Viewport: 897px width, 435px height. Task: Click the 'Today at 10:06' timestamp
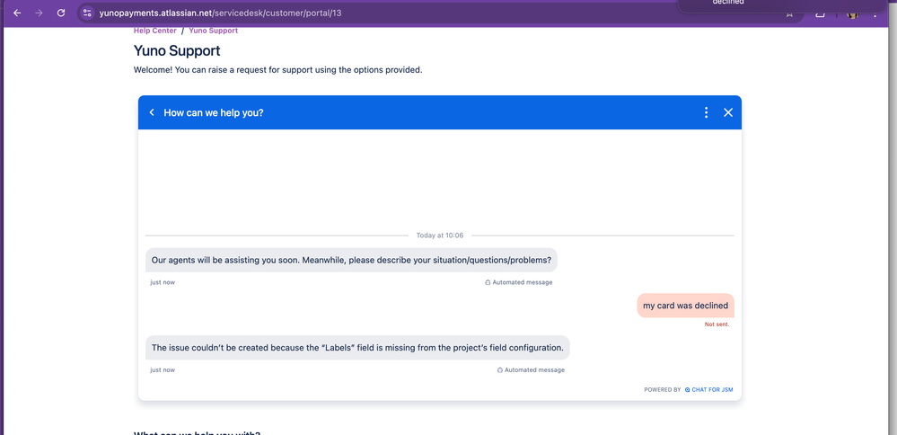tap(440, 235)
